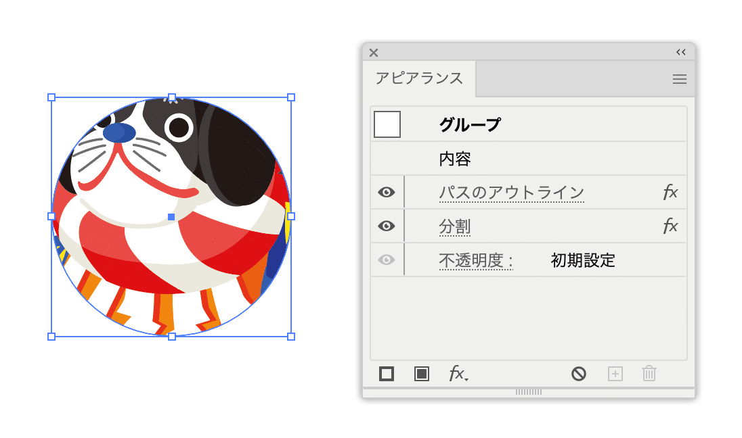Toggle the 不透明度 row eye icon
Image resolution: width=742 pixels, height=438 pixels.
click(x=387, y=260)
